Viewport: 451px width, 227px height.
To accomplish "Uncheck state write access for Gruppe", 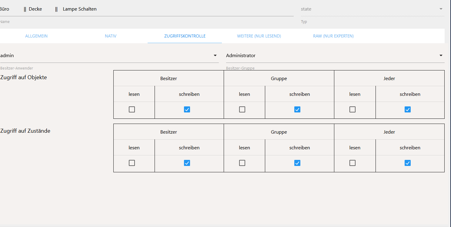I will [297, 163].
